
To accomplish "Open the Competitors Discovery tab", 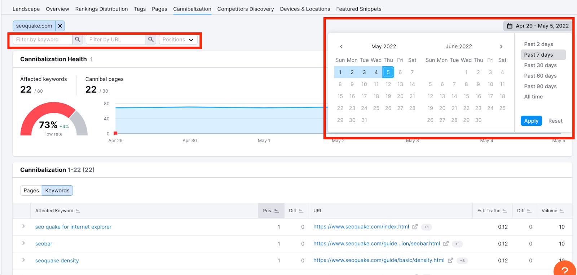I will tap(246, 9).
